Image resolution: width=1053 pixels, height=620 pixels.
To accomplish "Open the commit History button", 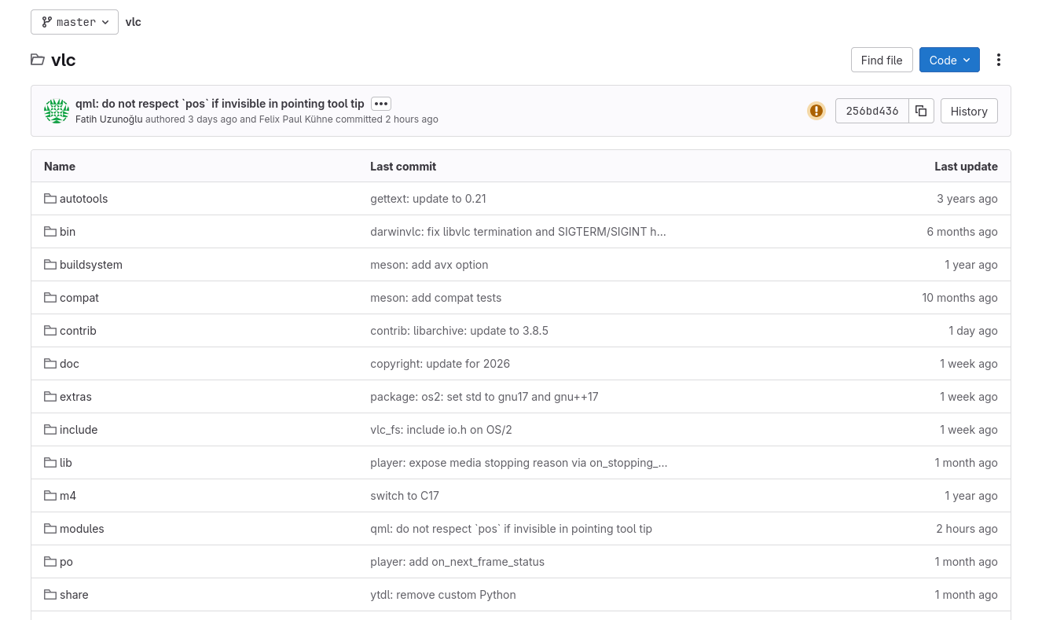I will click(968, 111).
